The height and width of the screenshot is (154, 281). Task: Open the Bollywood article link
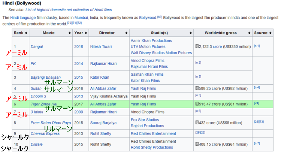click(148, 18)
